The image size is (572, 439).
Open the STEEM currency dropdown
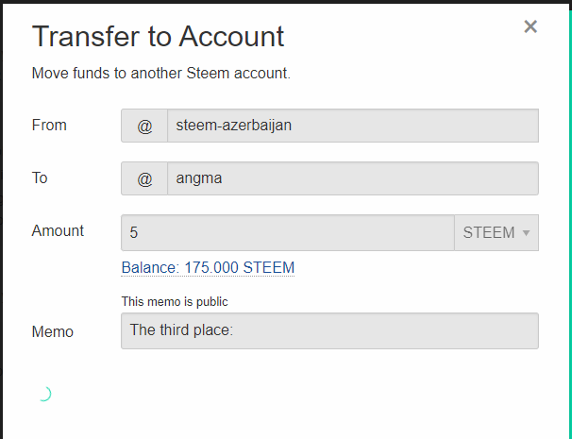coord(496,233)
